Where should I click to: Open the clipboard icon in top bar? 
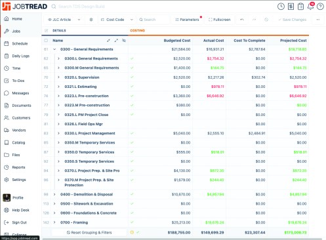click(x=300, y=7)
